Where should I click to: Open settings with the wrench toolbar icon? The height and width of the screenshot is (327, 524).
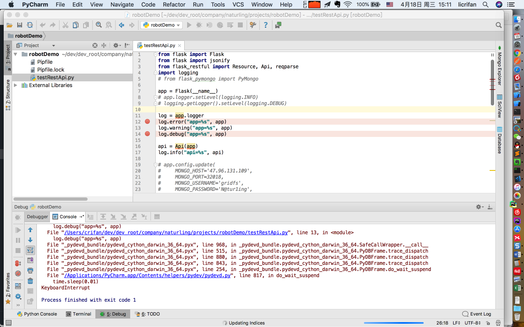coord(253,25)
